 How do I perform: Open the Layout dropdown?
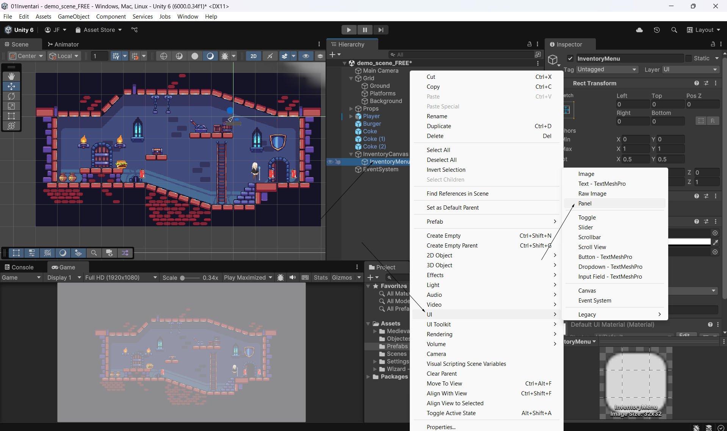pyautogui.click(x=704, y=30)
